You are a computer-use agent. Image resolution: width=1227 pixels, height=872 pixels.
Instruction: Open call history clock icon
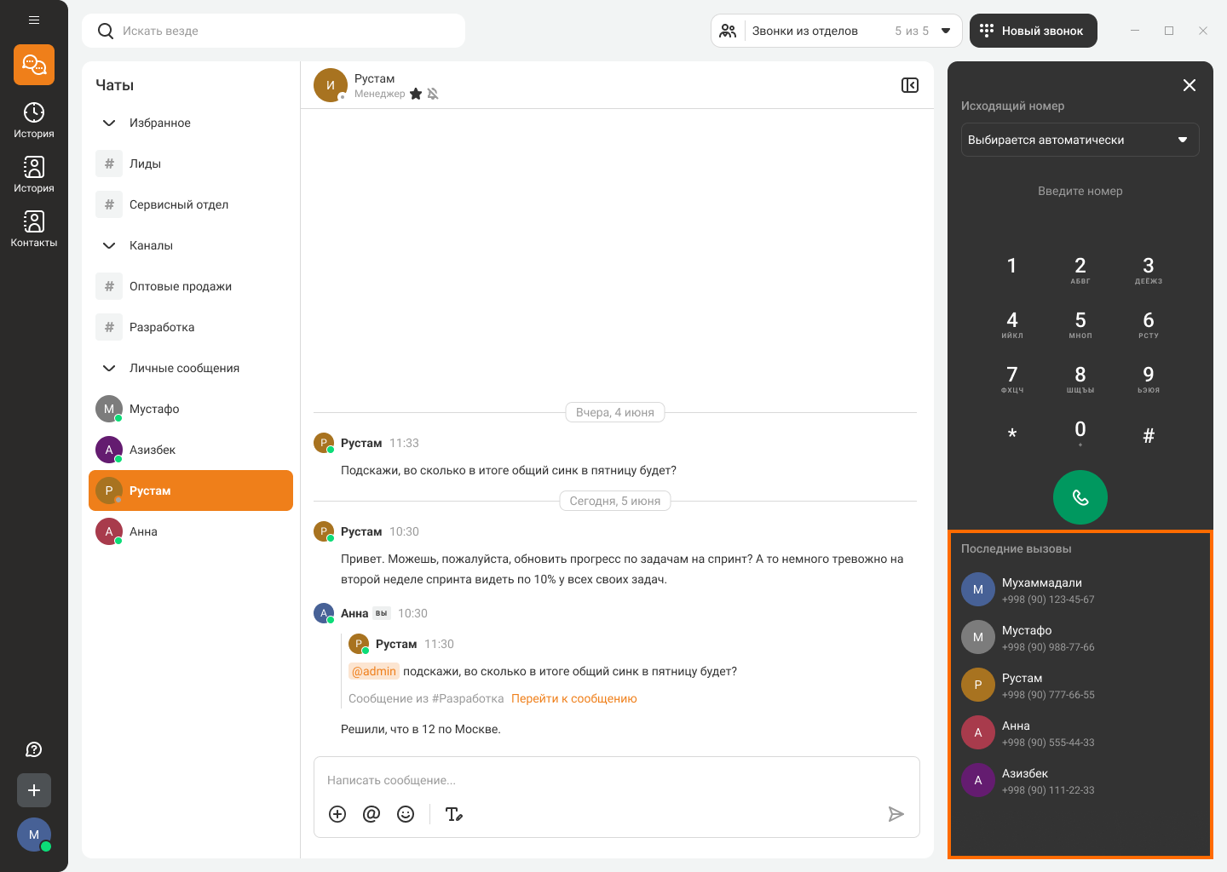coord(34,120)
